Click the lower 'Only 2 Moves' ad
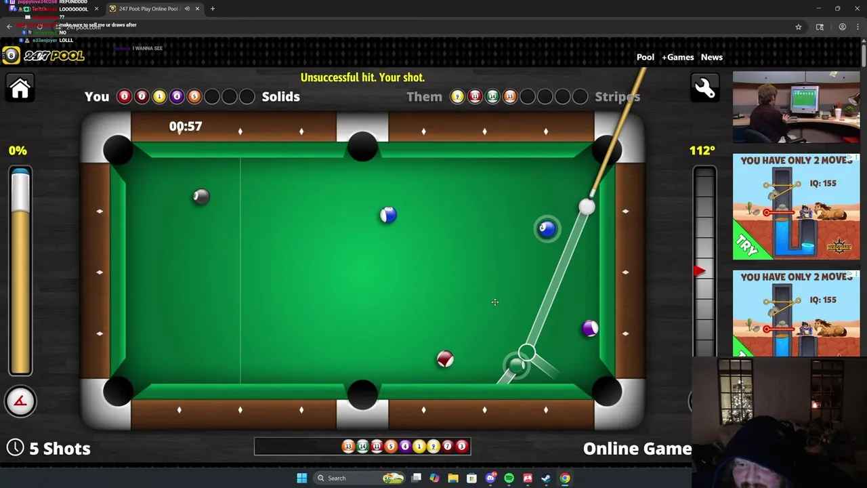 click(x=796, y=313)
